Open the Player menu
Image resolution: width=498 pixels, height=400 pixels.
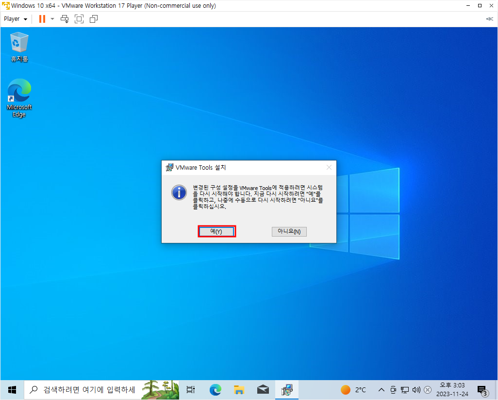click(15, 19)
